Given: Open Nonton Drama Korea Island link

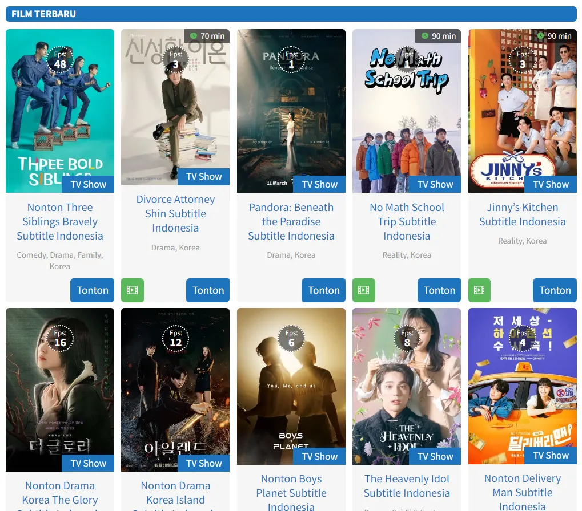Looking at the screenshot, I should pos(175,494).
